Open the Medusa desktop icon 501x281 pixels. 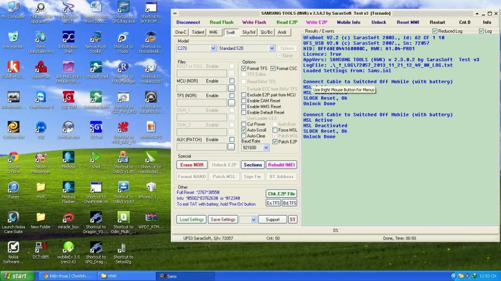tap(68, 160)
